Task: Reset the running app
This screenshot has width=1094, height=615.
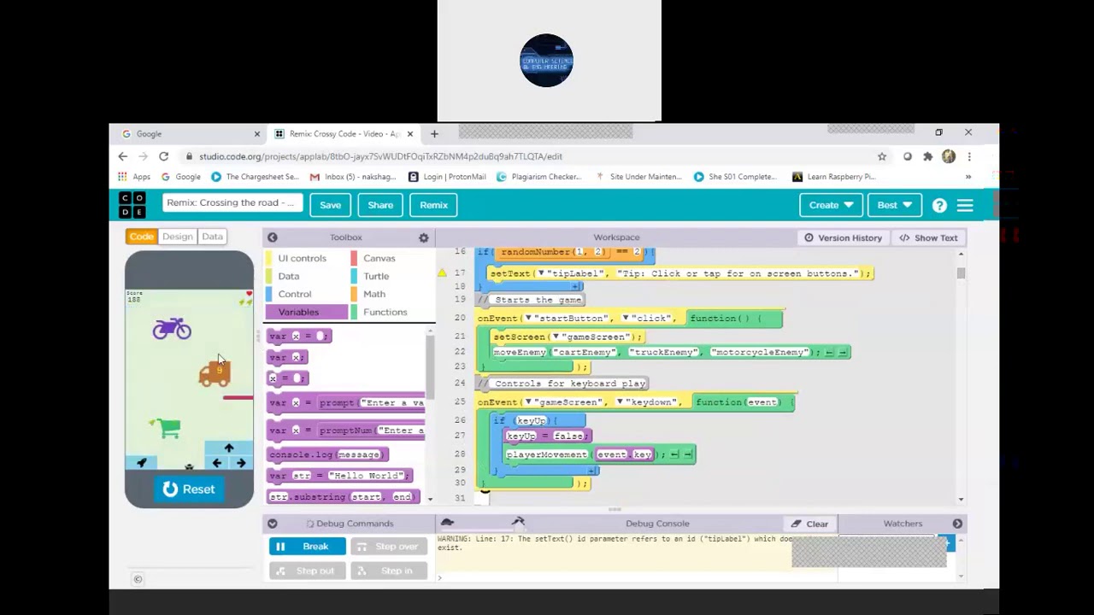Action: pyautogui.click(x=189, y=489)
